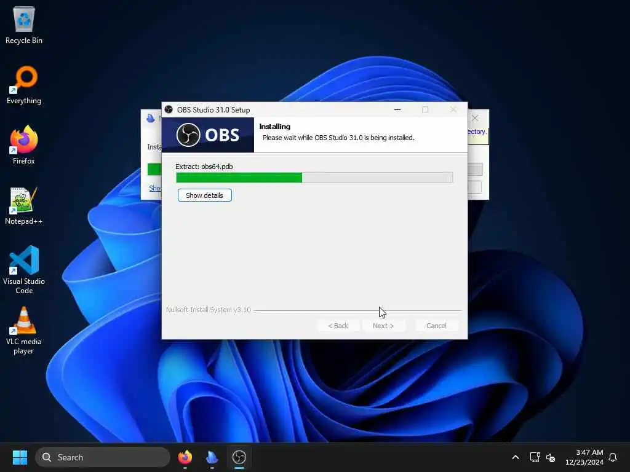Viewport: 630px width, 472px height.
Task: Click the OBS installation progress bar
Action: tap(314, 178)
